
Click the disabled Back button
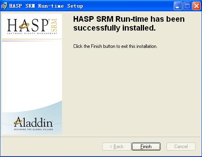pyautogui.click(x=116, y=147)
